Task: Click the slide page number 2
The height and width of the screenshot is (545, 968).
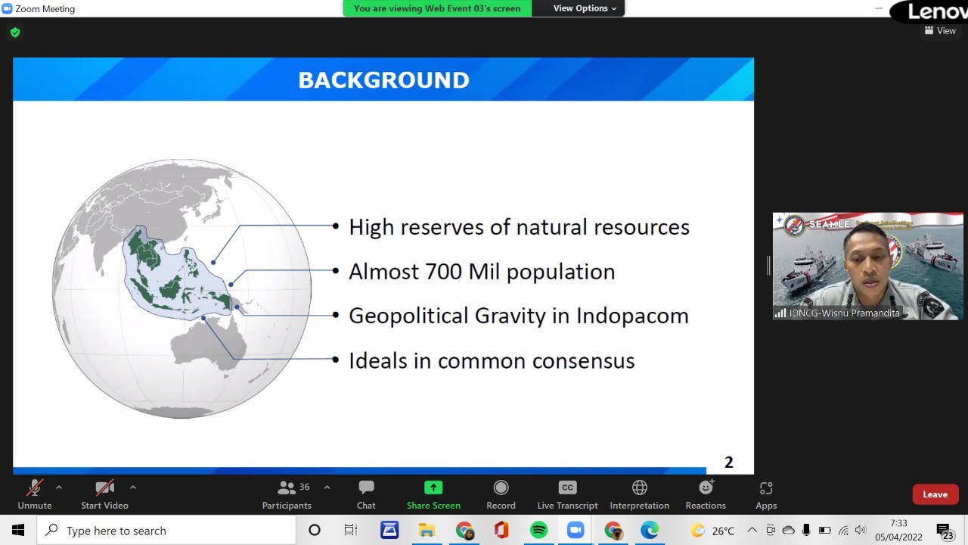Action: [x=729, y=462]
